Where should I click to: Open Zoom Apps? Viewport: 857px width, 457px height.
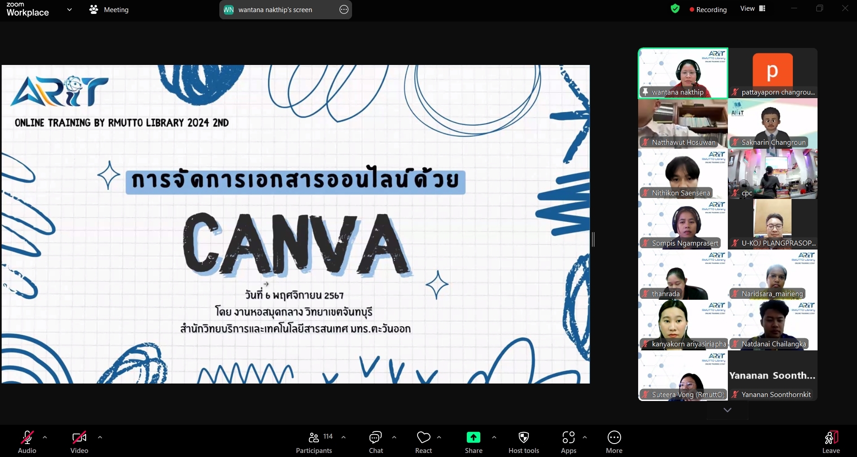(x=569, y=442)
